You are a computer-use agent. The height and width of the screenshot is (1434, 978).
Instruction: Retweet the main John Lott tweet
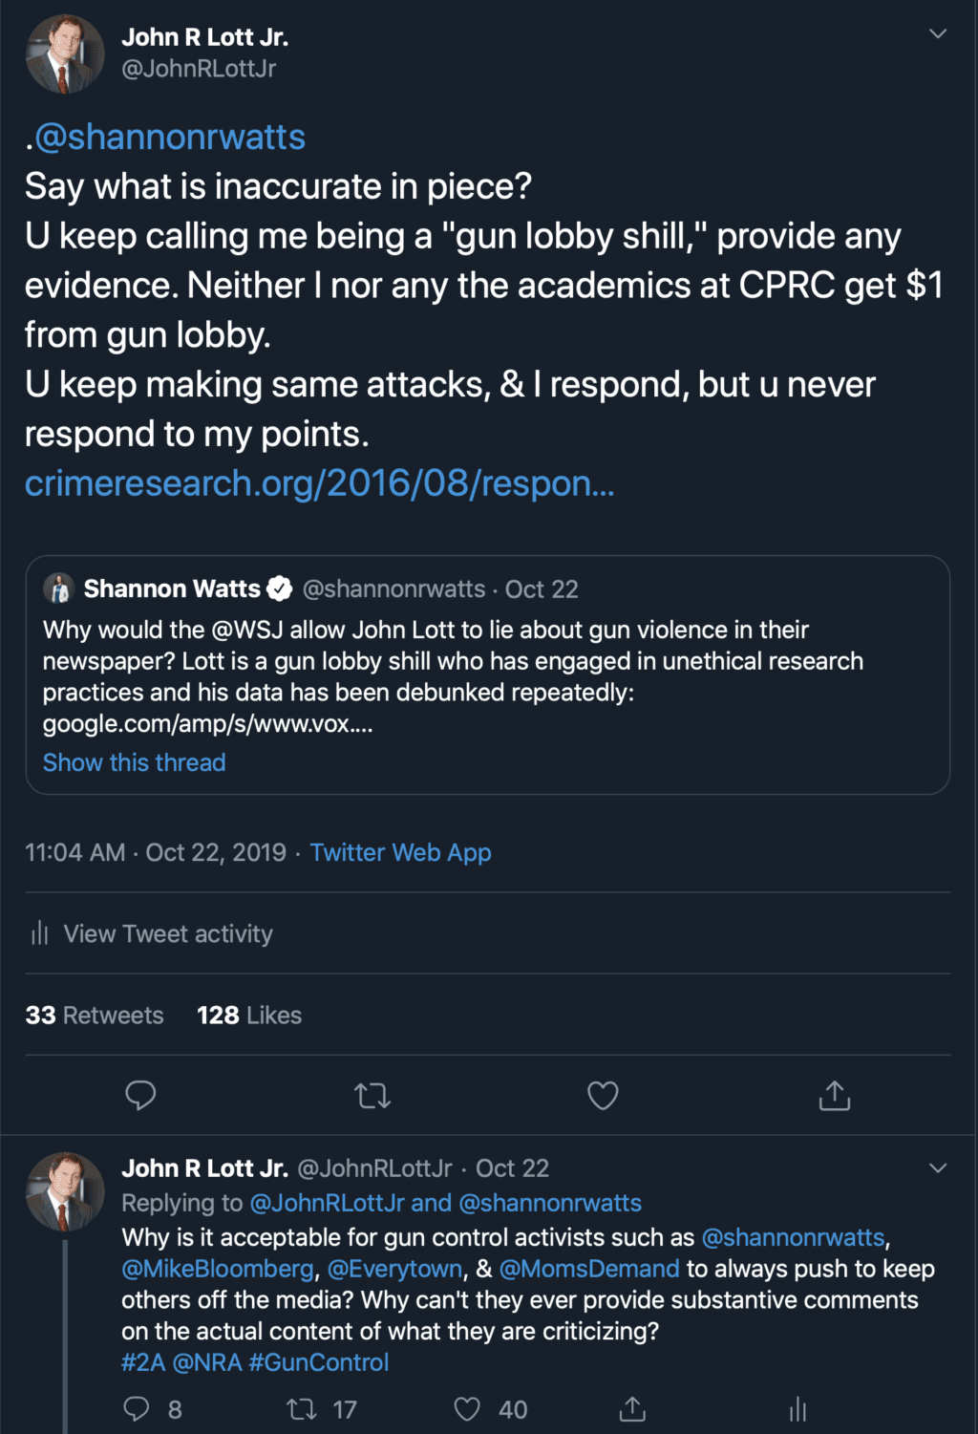click(372, 1095)
